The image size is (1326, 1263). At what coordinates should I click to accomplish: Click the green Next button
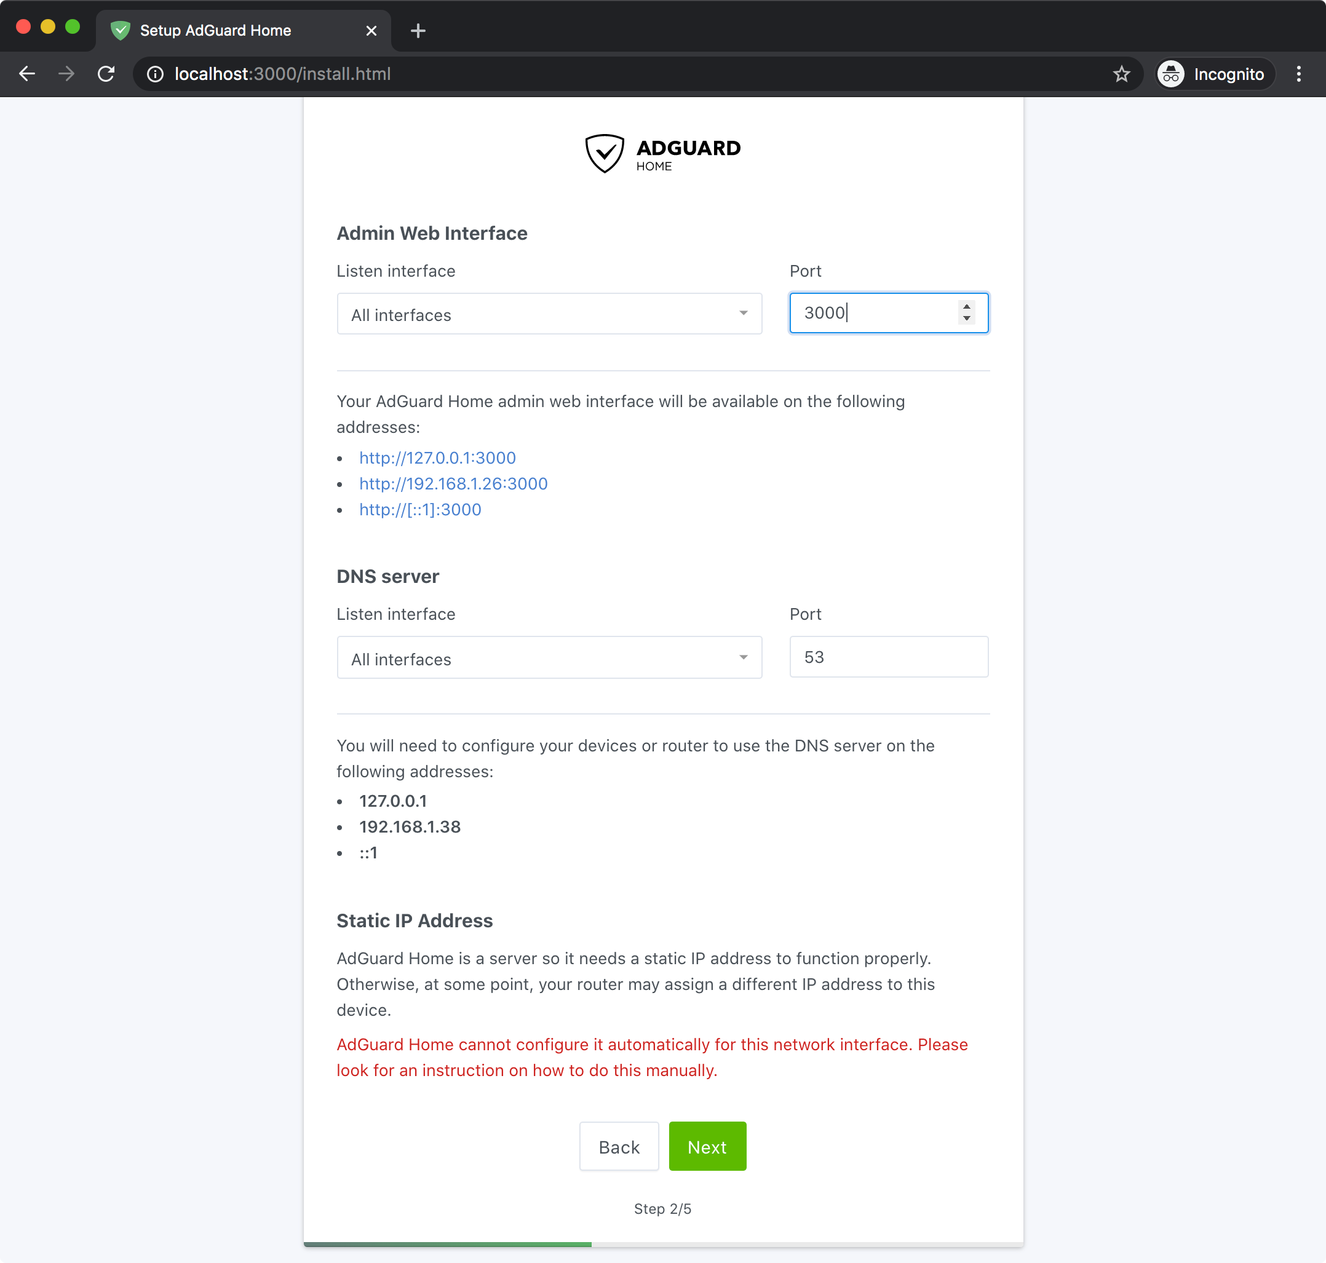(x=707, y=1147)
